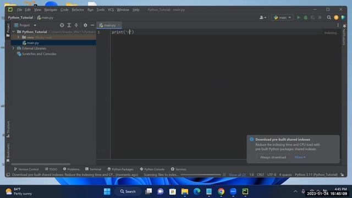Screen dimensions: 352x198
Task: Open the TODO tool window
Action: click(x=51, y=169)
